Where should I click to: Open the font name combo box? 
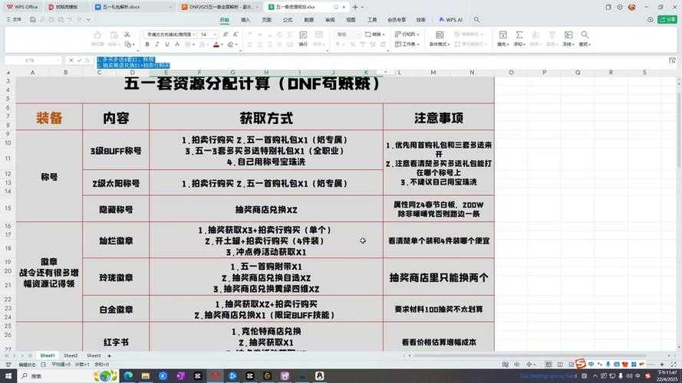(x=170, y=34)
